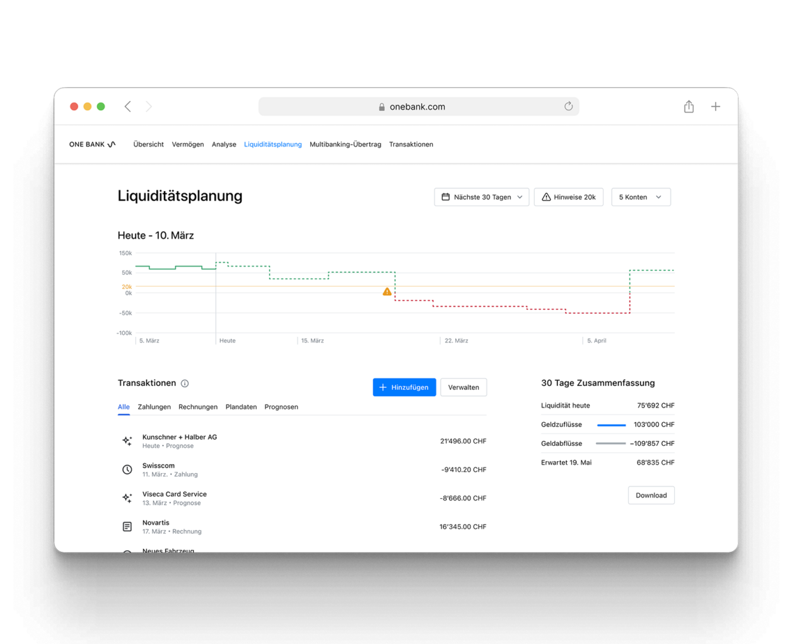
Task: Click the 103'000 CHF inflow value
Action: tap(654, 424)
